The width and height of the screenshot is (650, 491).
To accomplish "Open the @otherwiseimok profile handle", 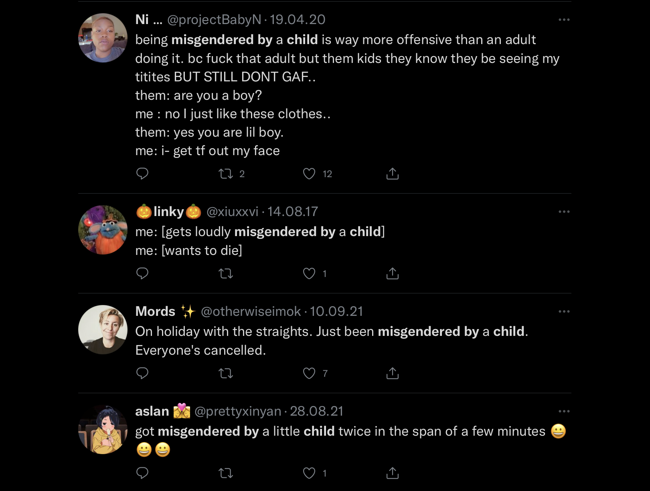I will [x=251, y=311].
